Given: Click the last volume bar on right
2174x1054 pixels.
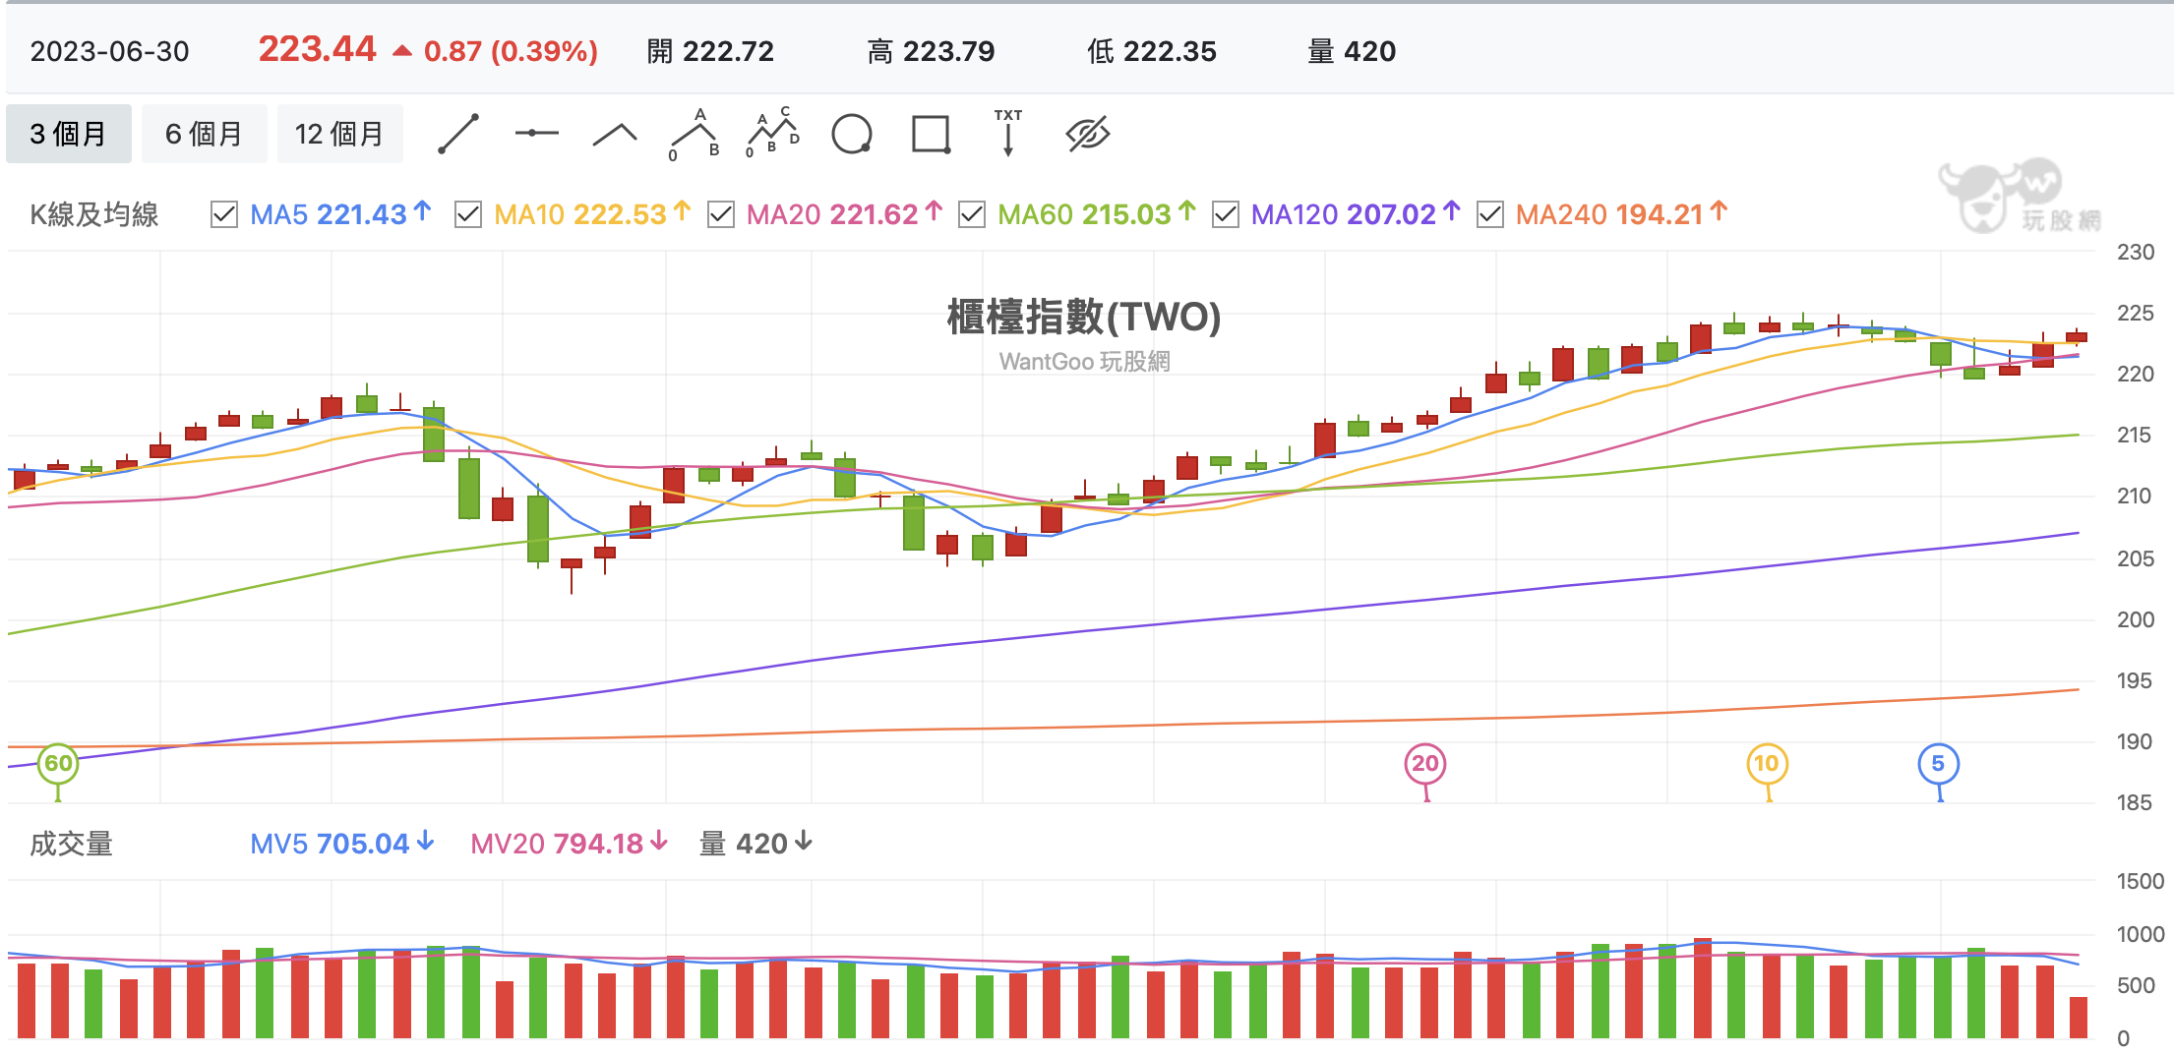Looking at the screenshot, I should pos(2078,1018).
